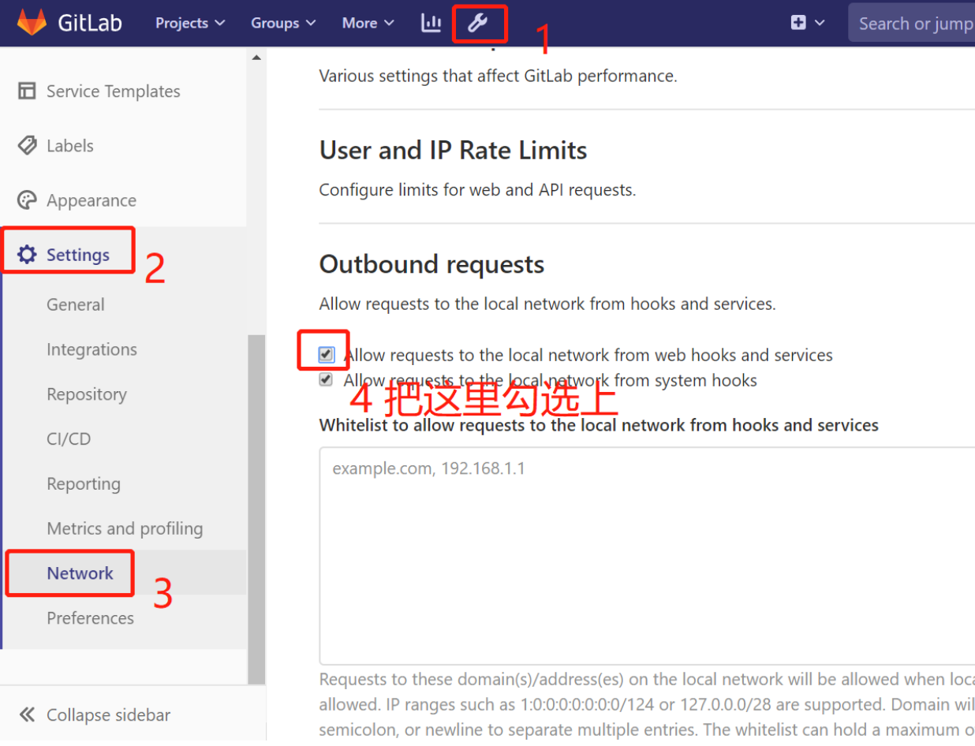Select the Network settings item
This screenshot has height=746, width=975.
pyautogui.click(x=80, y=573)
